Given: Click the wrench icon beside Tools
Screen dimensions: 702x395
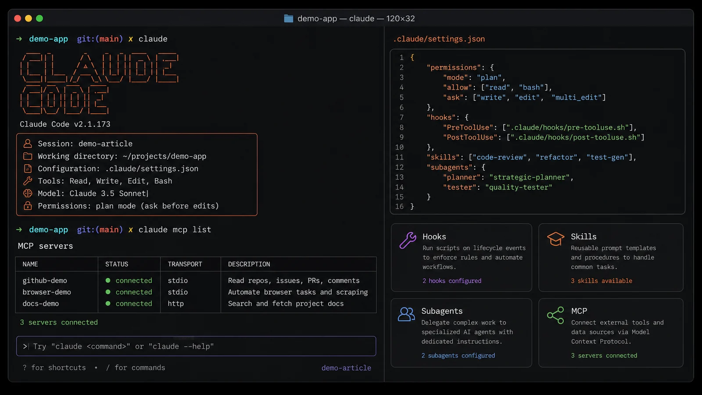Looking at the screenshot, I should (28, 181).
